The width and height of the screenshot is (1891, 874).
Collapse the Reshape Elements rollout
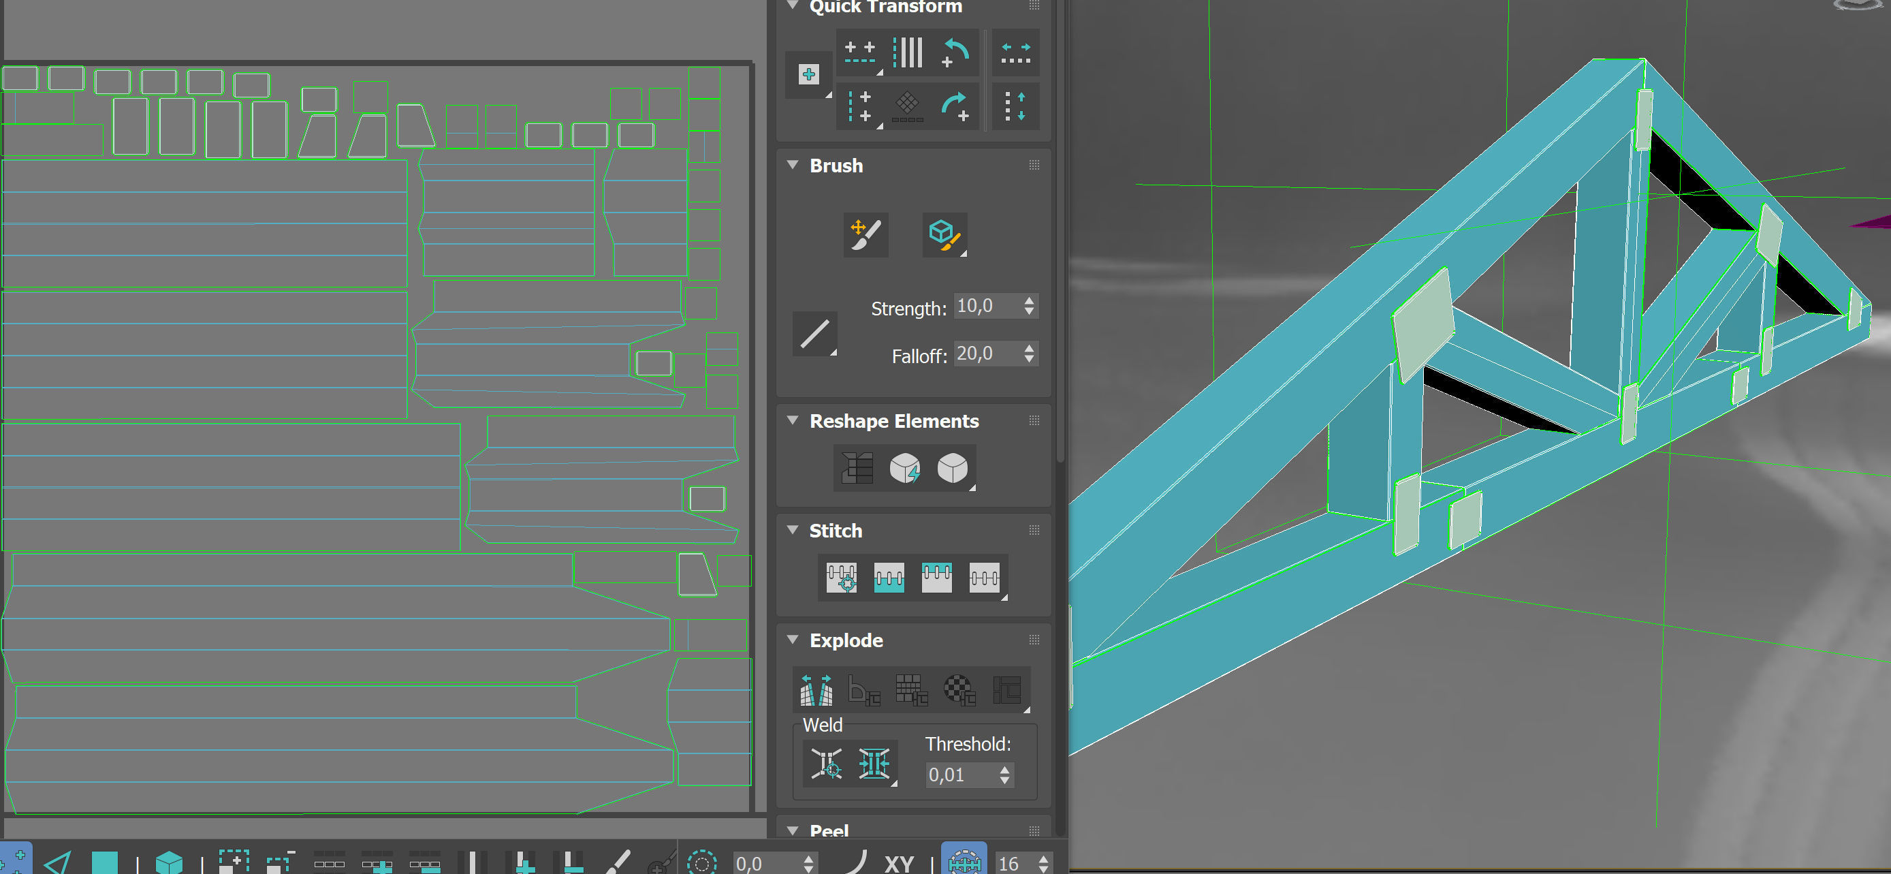click(x=793, y=421)
